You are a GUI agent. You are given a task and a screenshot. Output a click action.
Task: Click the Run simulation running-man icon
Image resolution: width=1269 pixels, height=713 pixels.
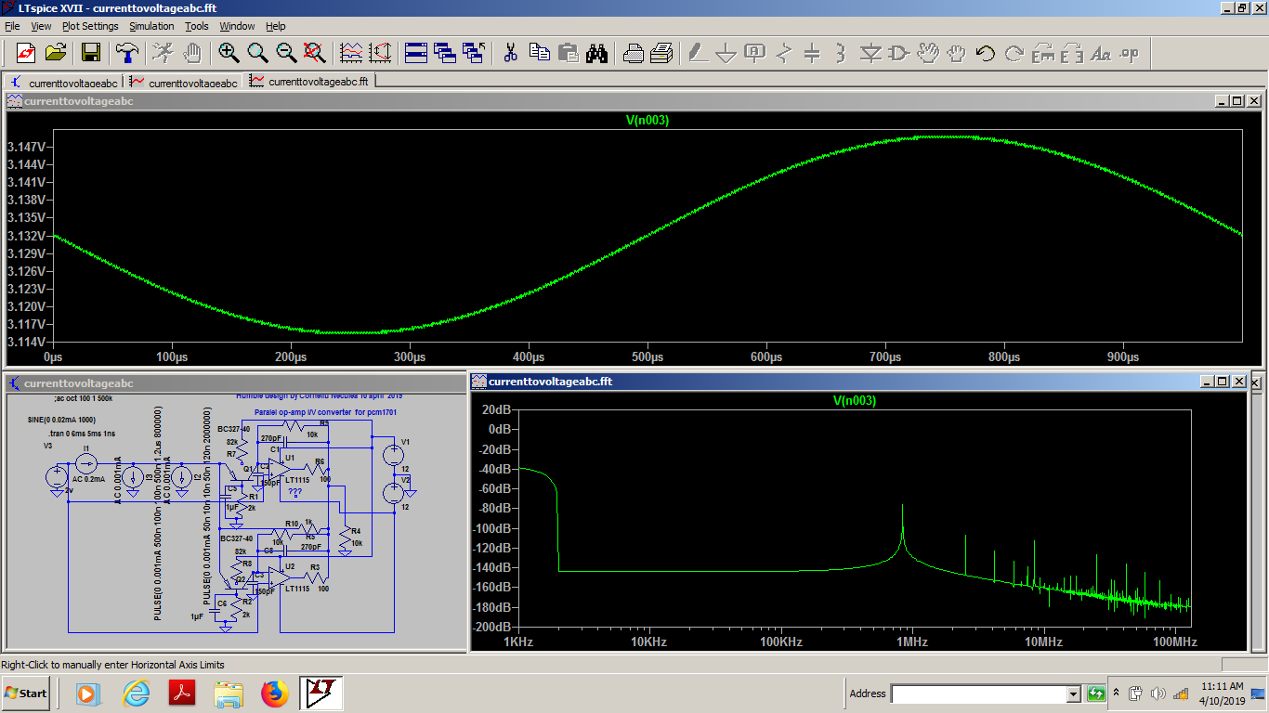[x=164, y=53]
